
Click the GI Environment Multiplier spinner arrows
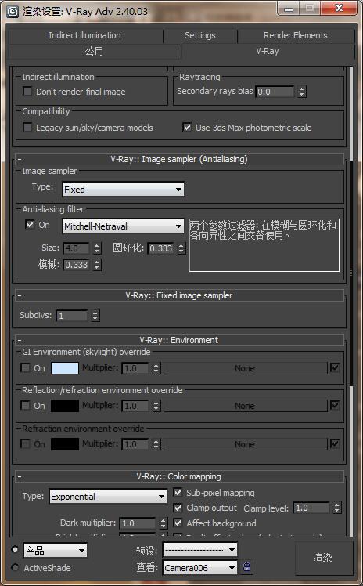tap(156, 368)
